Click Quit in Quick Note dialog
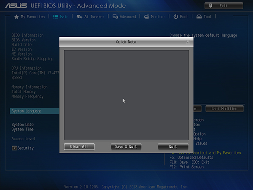This screenshot has width=253, height=190. (173, 147)
